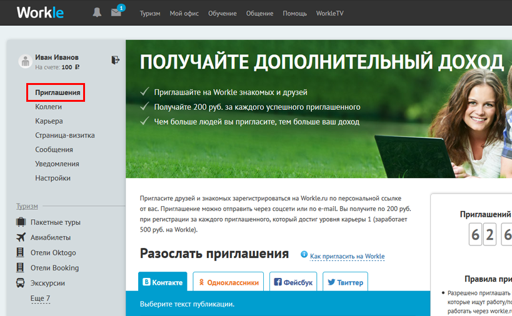Open Приглашения in the sidebar

coord(58,92)
